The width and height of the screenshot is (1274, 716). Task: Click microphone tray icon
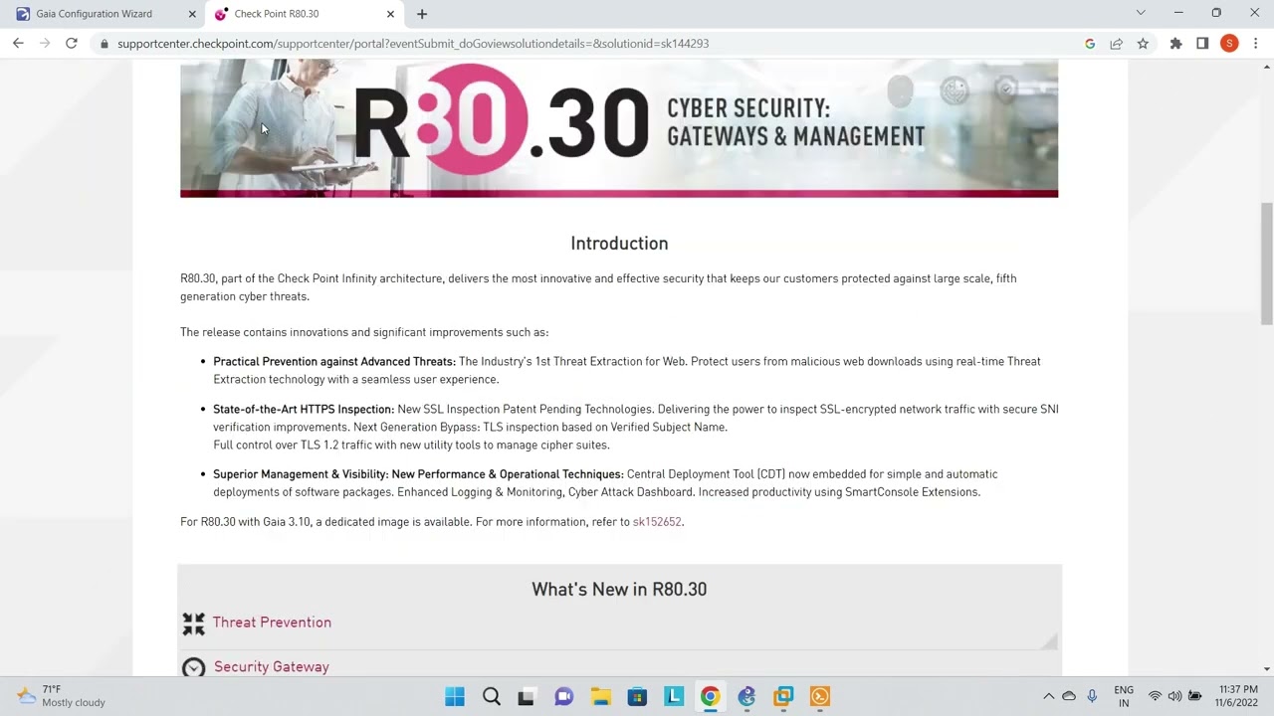1092,696
